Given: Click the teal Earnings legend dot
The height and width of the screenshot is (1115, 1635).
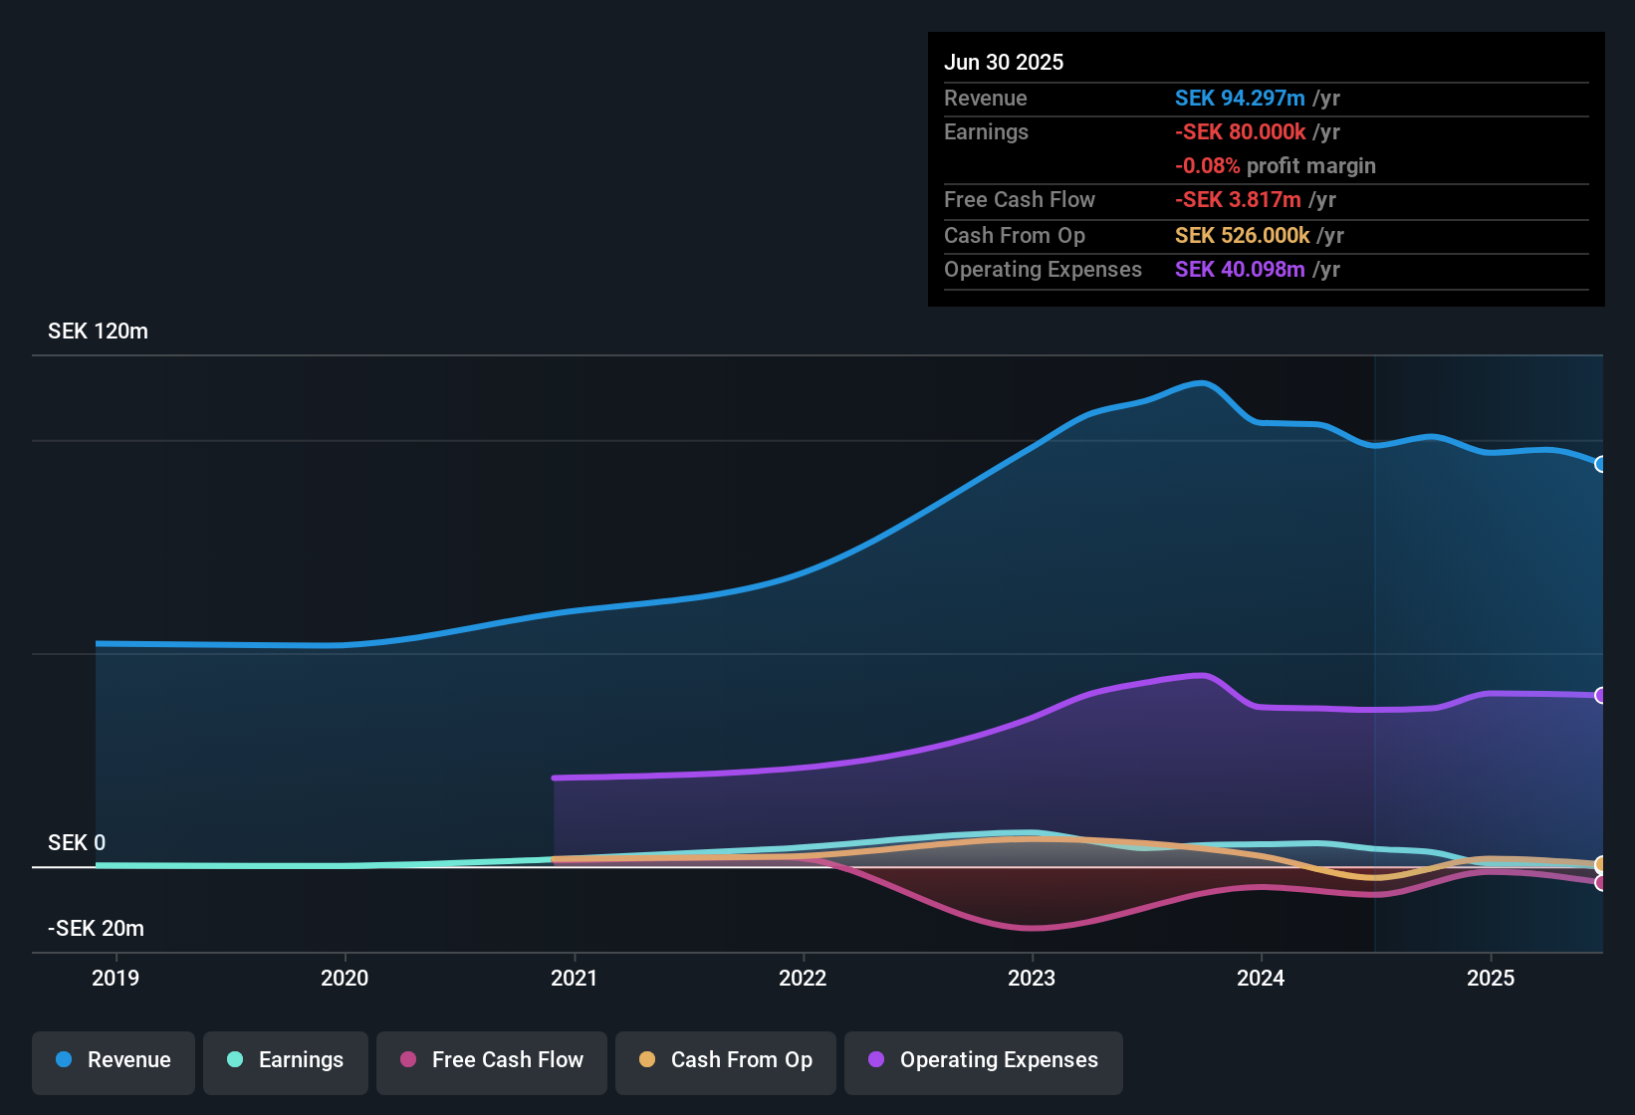Looking at the screenshot, I should [x=235, y=1061].
